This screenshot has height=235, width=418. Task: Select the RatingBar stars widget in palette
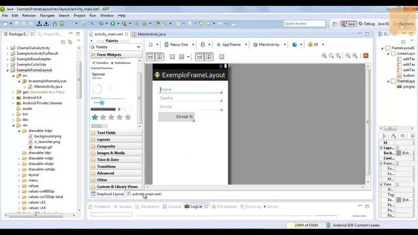click(111, 117)
